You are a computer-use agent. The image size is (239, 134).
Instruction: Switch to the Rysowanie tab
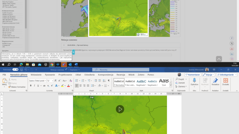pos(50,75)
